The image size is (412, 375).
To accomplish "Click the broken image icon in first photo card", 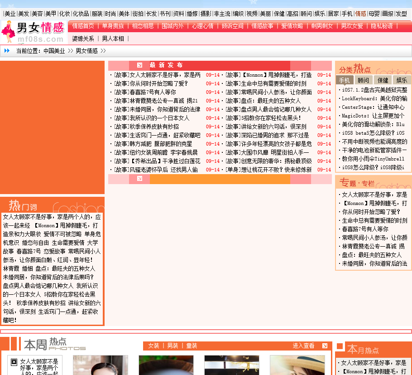I will (14, 362).
